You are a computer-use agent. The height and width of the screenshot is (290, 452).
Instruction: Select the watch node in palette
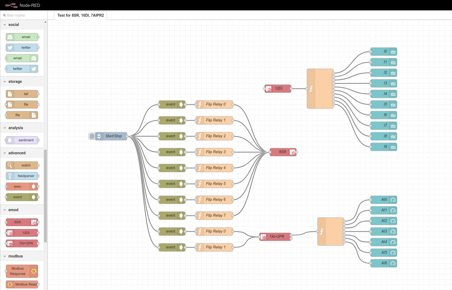(22, 165)
